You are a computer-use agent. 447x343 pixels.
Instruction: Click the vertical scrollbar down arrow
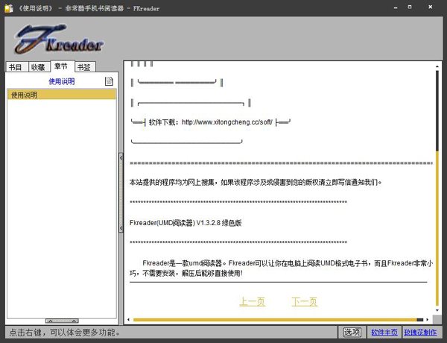click(437, 310)
